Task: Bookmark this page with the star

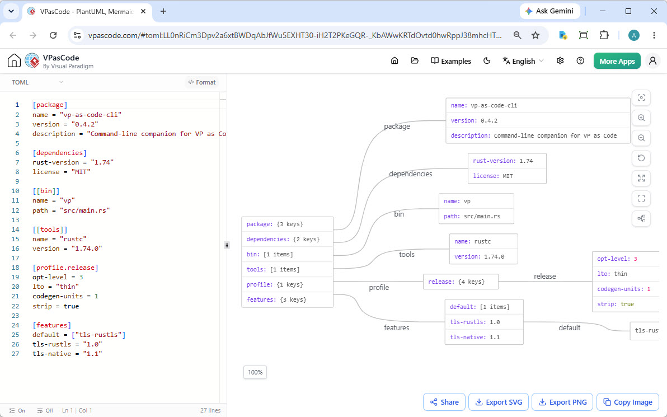Action: coord(536,35)
